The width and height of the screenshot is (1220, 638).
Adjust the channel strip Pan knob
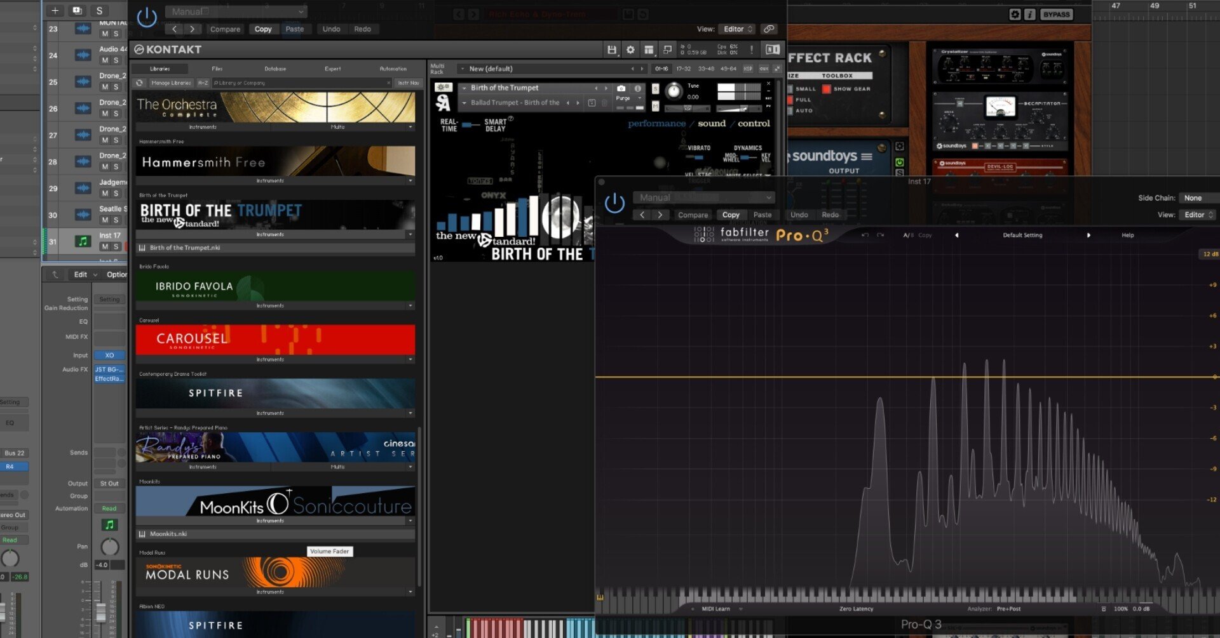click(x=110, y=547)
